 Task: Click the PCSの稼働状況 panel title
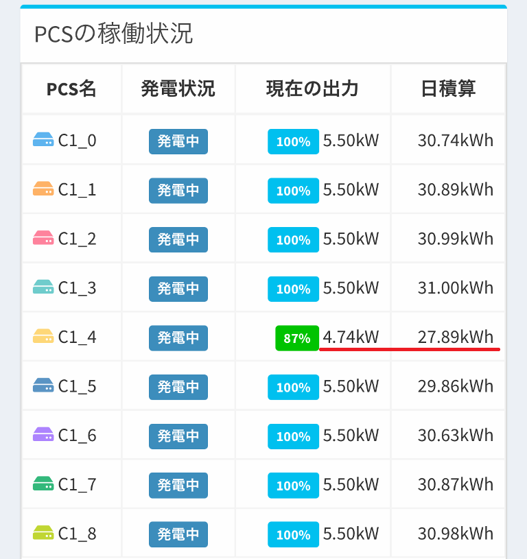pyautogui.click(x=113, y=34)
